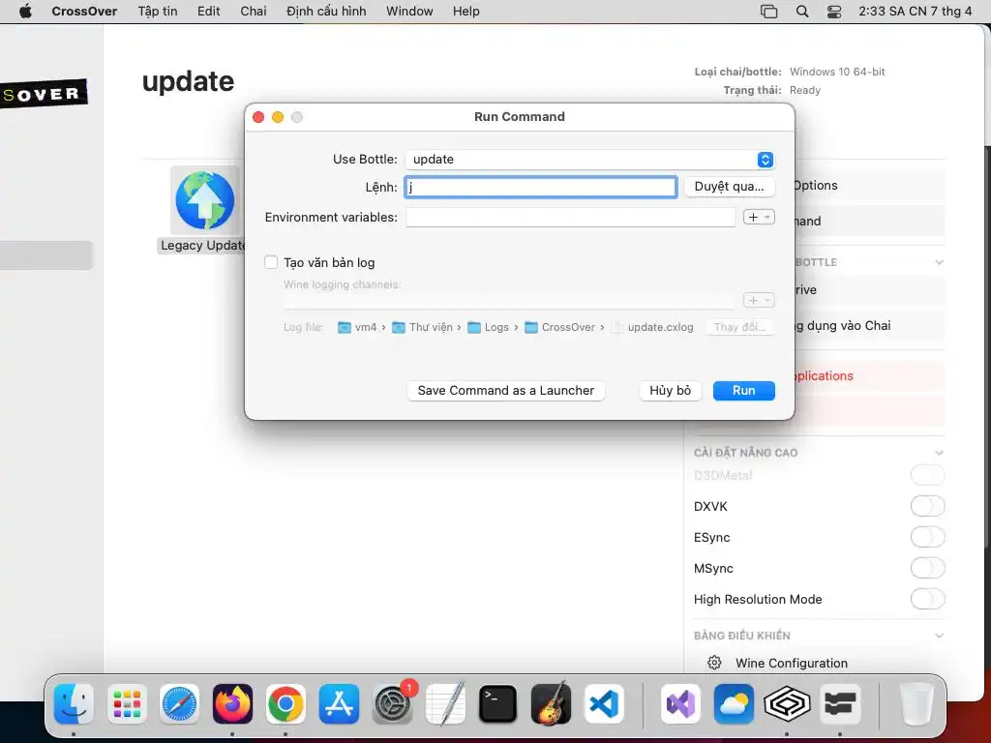The height and width of the screenshot is (743, 991).
Task: Click the Wine Configuration gear icon
Action: pyautogui.click(x=714, y=663)
